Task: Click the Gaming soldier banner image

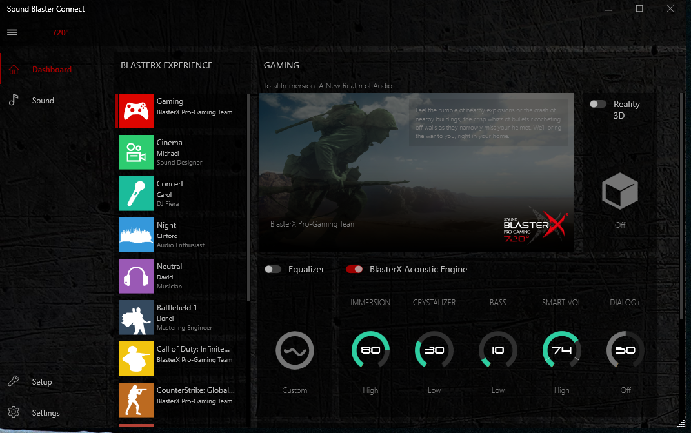Action: 416,172
